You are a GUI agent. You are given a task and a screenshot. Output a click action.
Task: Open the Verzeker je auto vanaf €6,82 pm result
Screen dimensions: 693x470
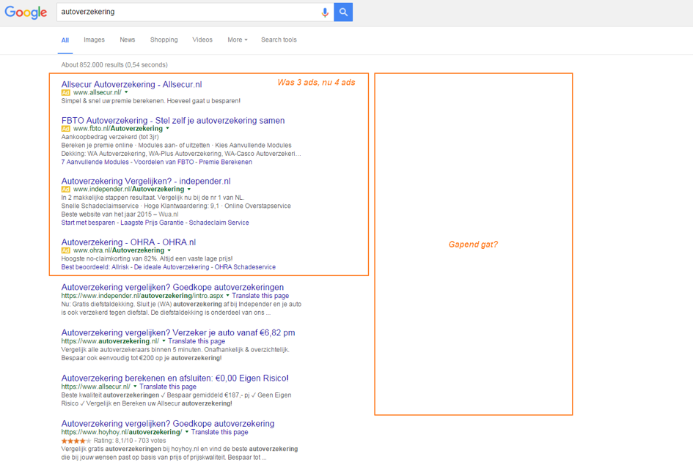point(178,333)
